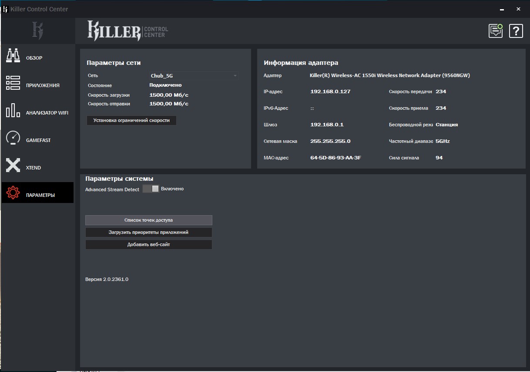Image resolution: width=530 pixels, height=372 pixels.
Task: Open the notifications chat icon
Action: coord(496,30)
